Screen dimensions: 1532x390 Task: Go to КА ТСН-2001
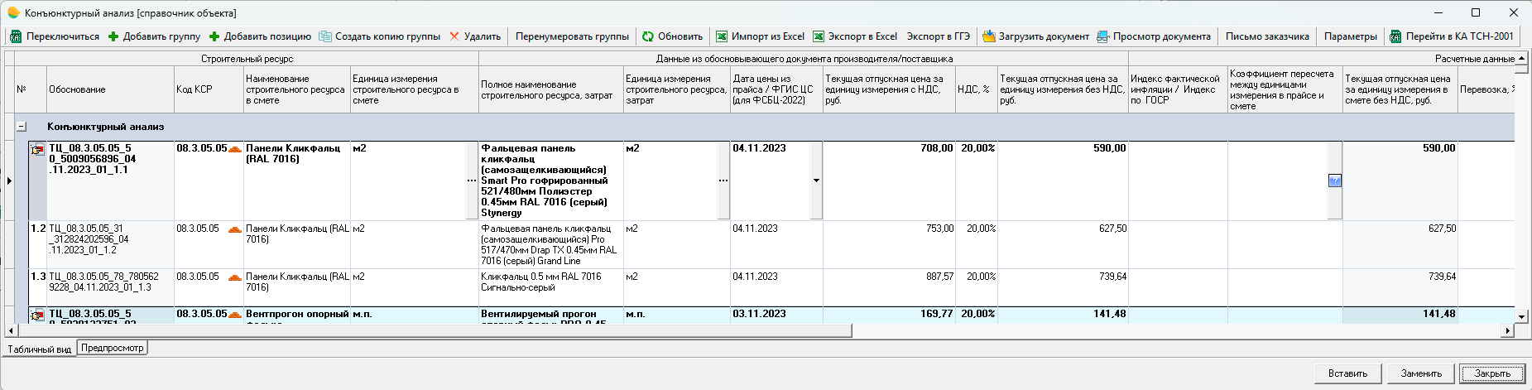click(1452, 36)
